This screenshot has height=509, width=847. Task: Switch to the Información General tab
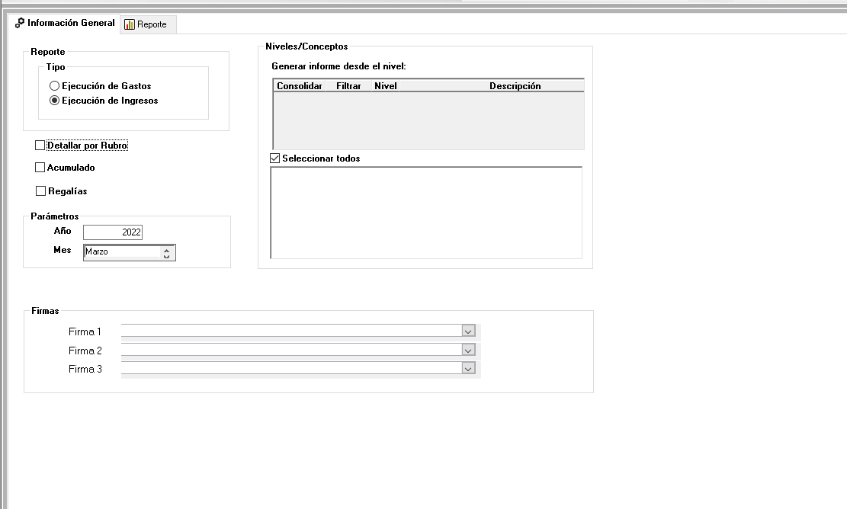[x=66, y=24]
